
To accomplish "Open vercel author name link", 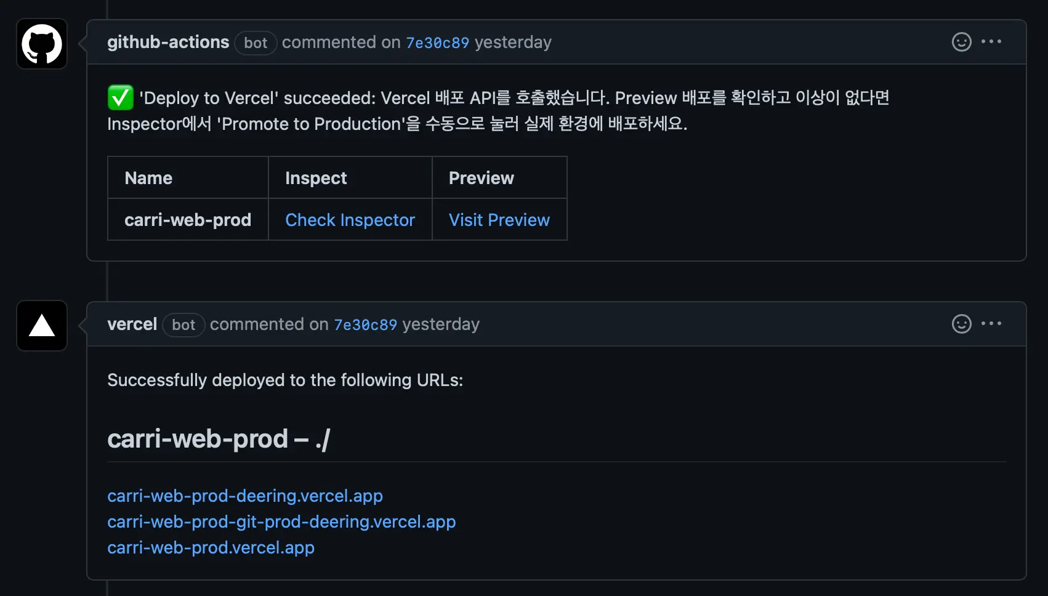I will (132, 324).
